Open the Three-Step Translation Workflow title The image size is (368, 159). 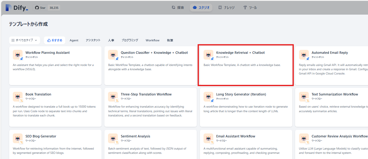[146, 94]
